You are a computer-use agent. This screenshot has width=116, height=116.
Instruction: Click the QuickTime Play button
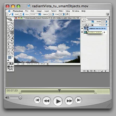coord(58,101)
